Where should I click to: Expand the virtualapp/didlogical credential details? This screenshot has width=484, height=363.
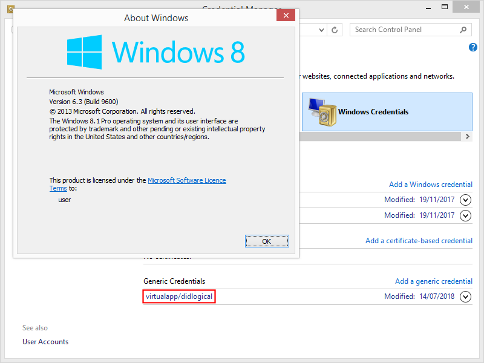[x=465, y=296]
